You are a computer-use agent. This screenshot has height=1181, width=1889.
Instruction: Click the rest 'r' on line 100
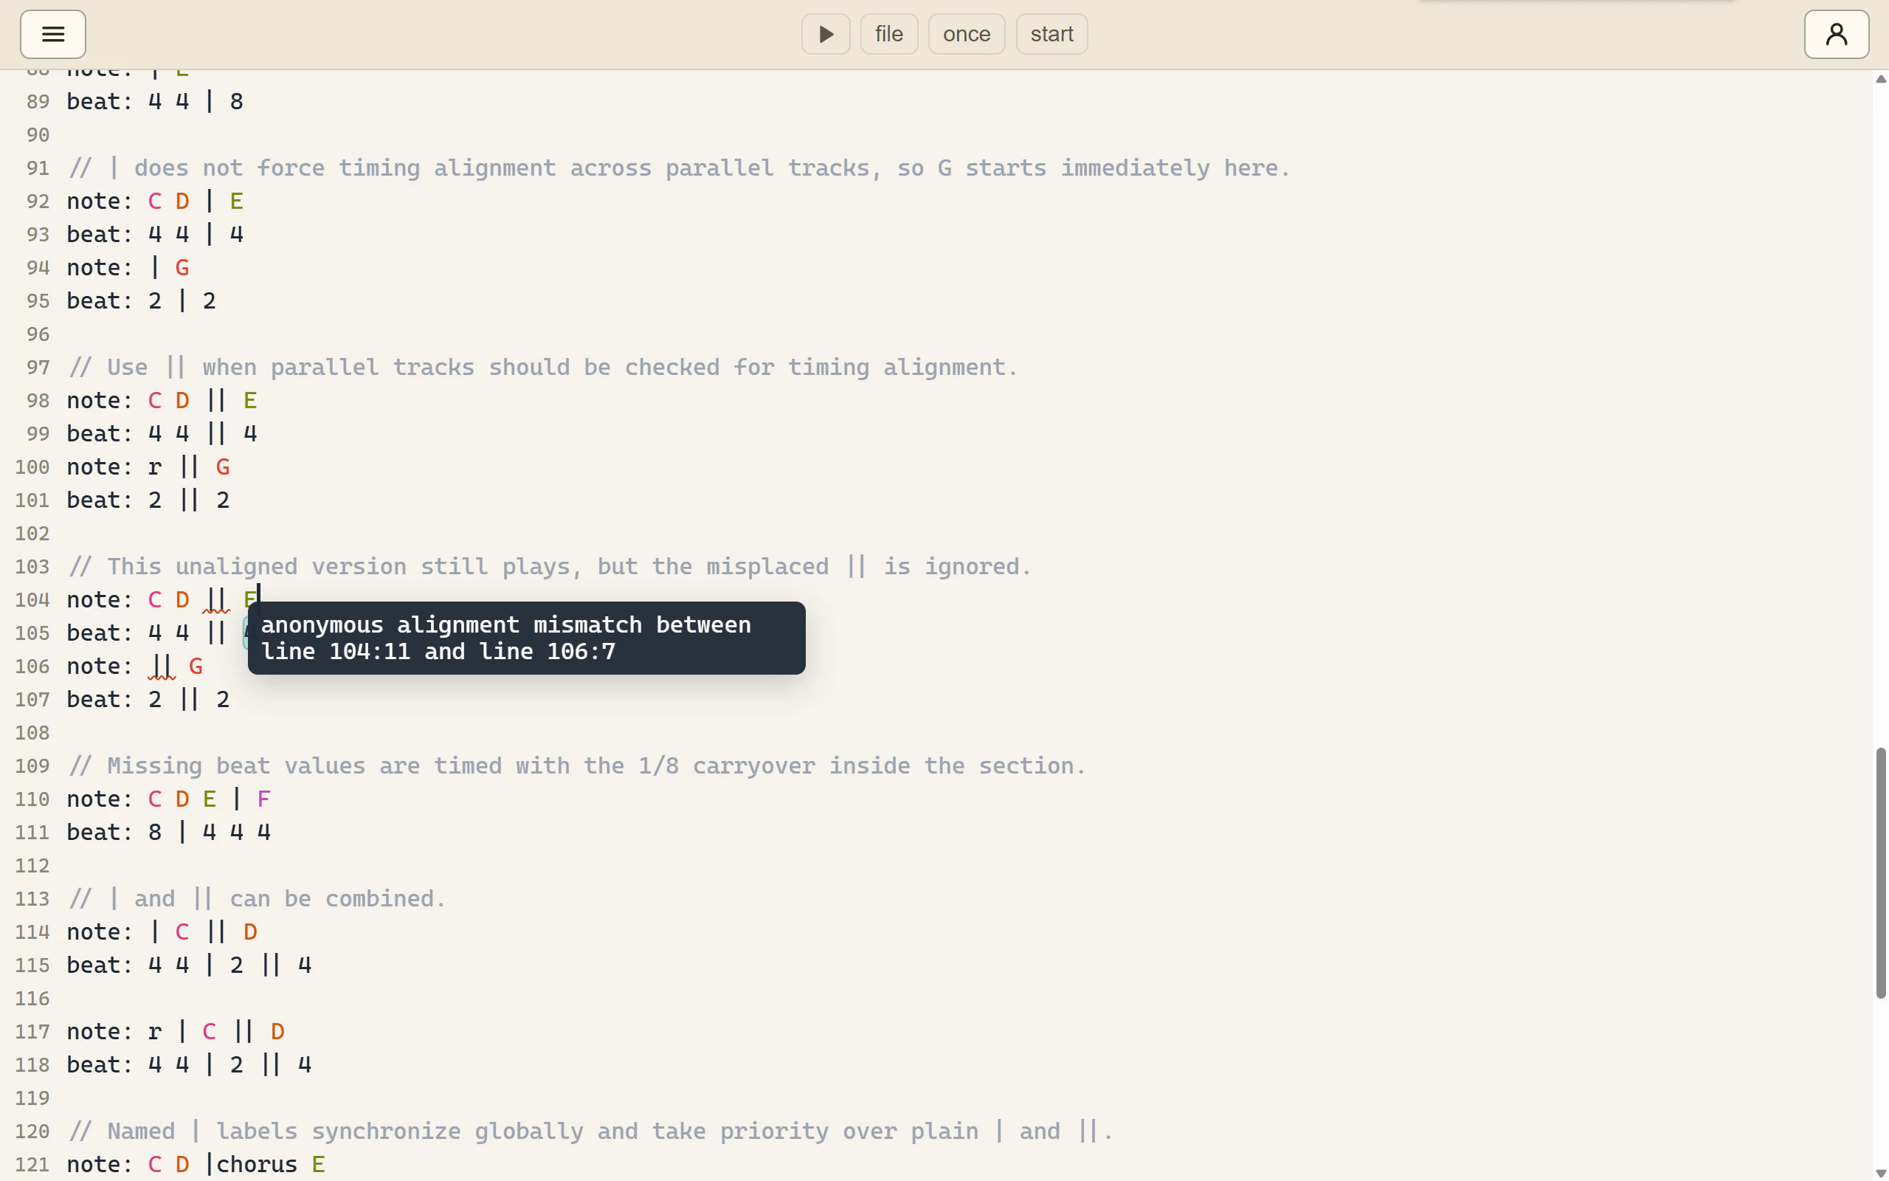coord(154,467)
